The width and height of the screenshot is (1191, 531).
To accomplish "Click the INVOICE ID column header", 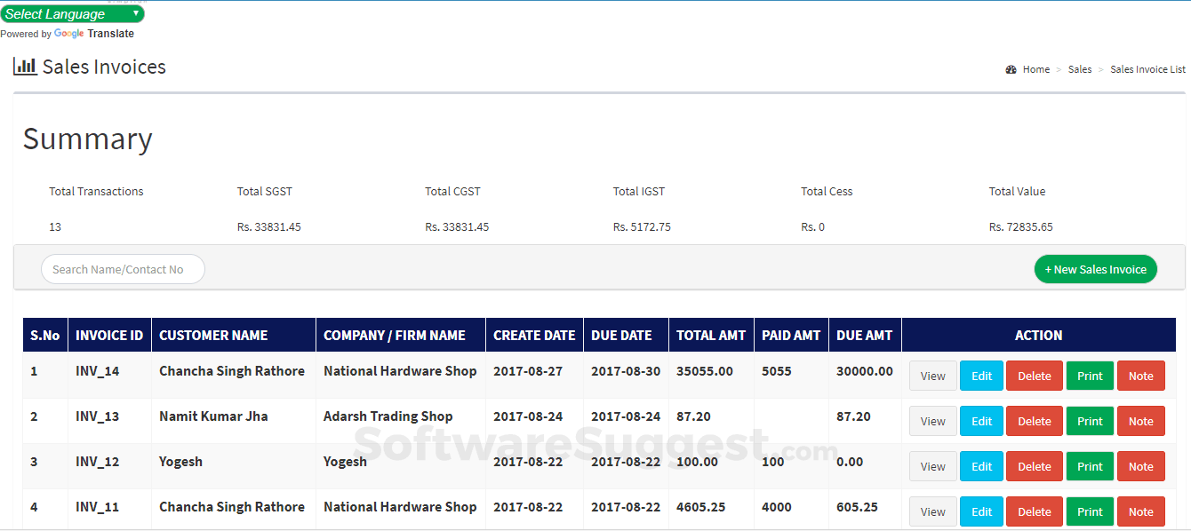I will (x=108, y=335).
